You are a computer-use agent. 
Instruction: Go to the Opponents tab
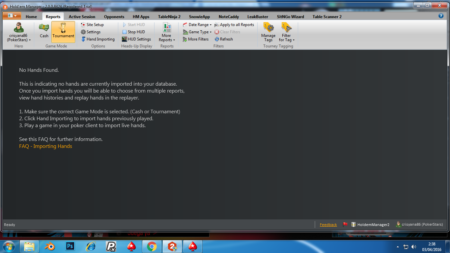[x=114, y=17]
